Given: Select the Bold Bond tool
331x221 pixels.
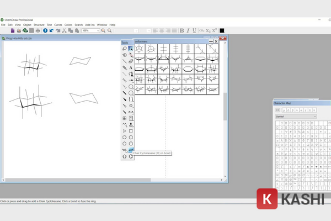Looking at the screenshot, I should (125, 93).
